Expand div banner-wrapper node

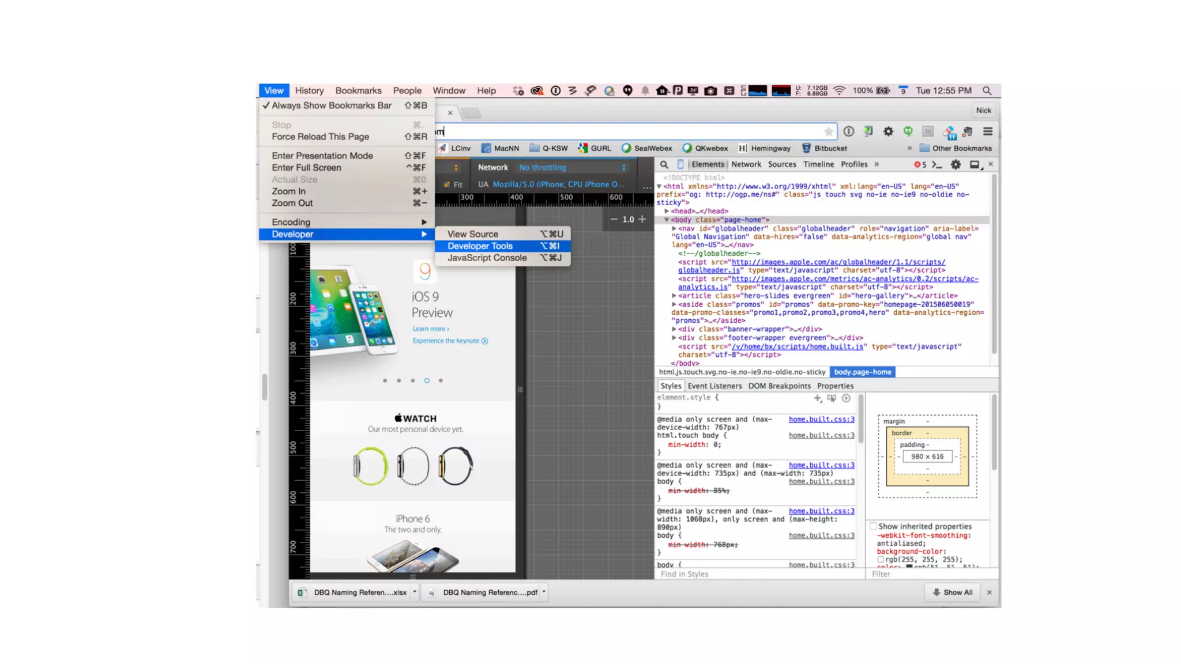click(674, 329)
